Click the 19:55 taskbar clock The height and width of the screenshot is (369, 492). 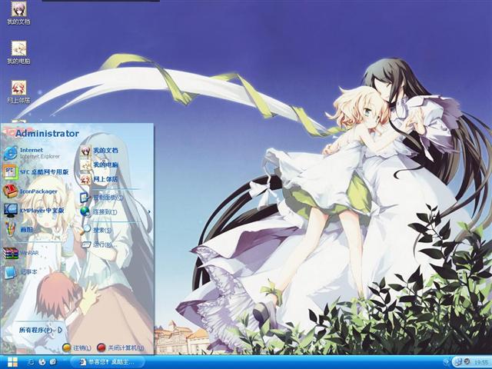[x=480, y=362]
